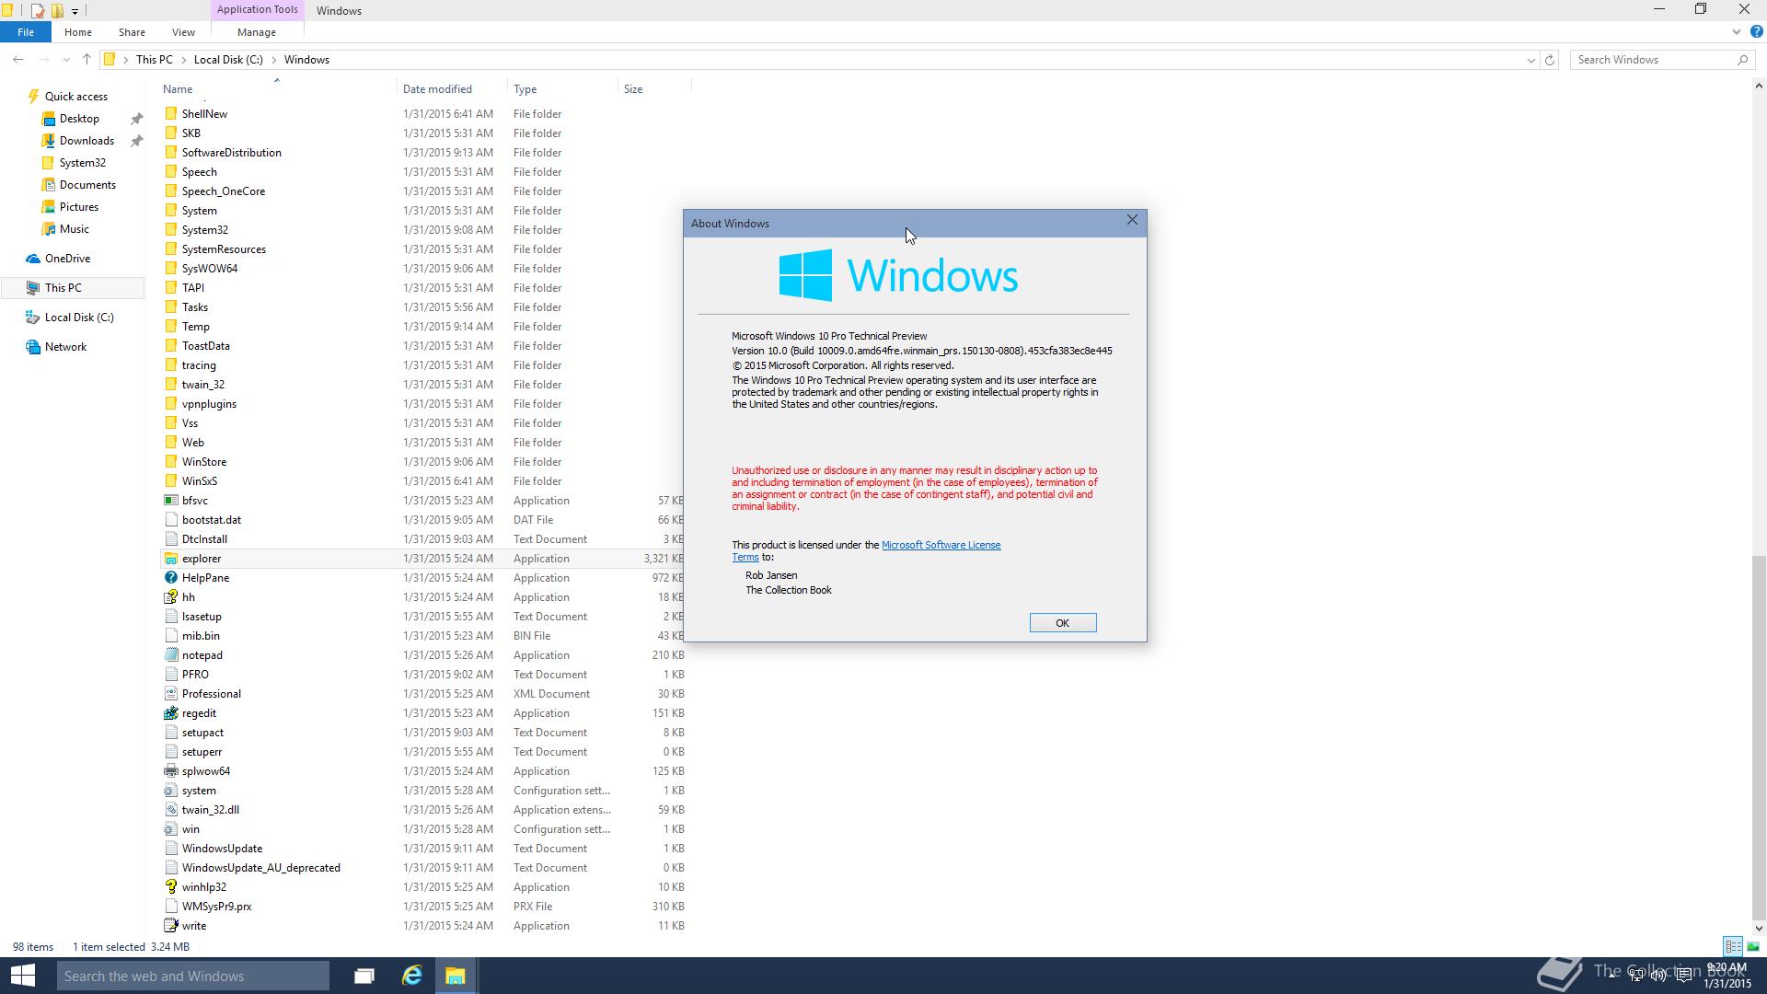The height and width of the screenshot is (994, 1767).
Task: Select Quick access in navigation pane
Action: pos(75,97)
